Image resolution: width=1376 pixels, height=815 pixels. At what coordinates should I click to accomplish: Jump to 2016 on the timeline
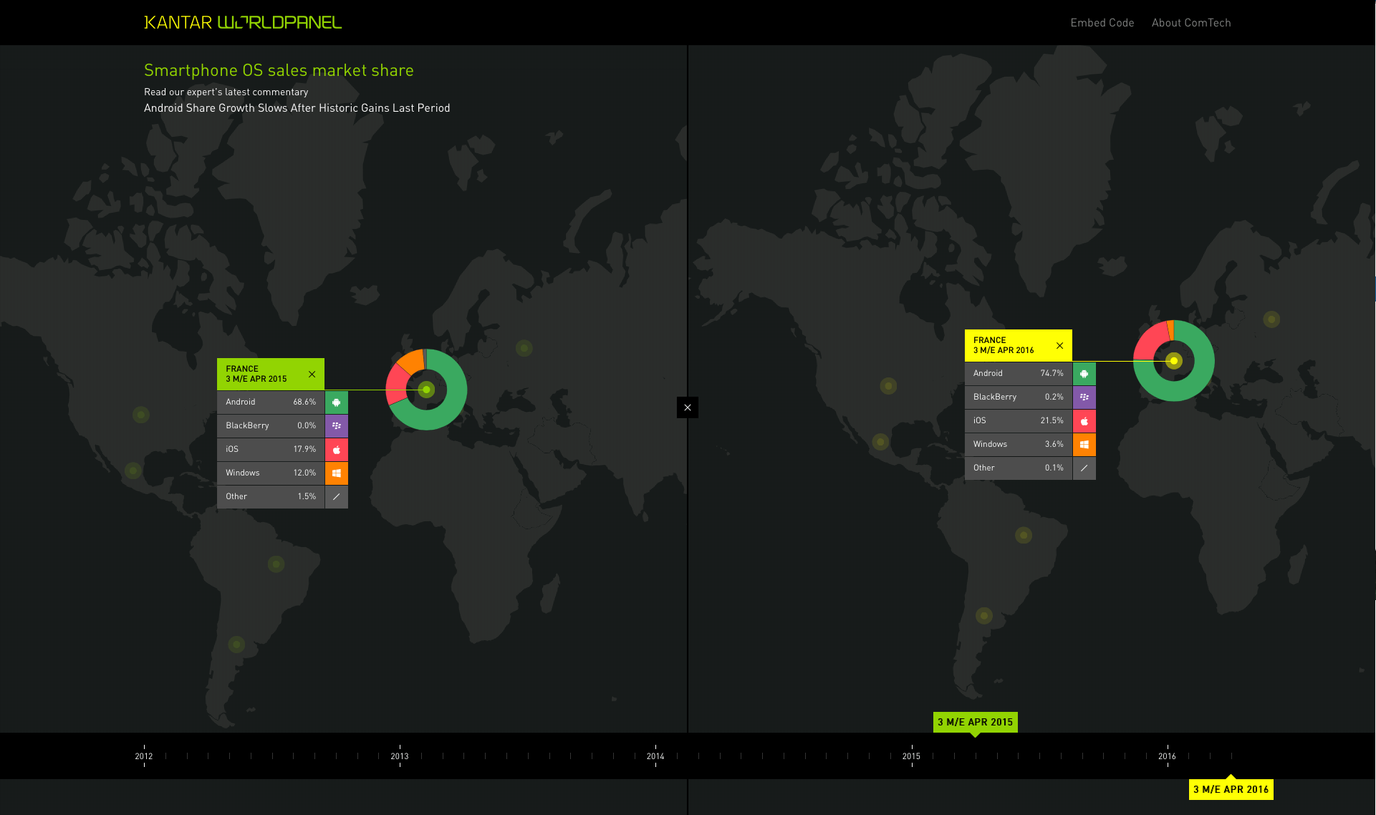pos(1167,756)
